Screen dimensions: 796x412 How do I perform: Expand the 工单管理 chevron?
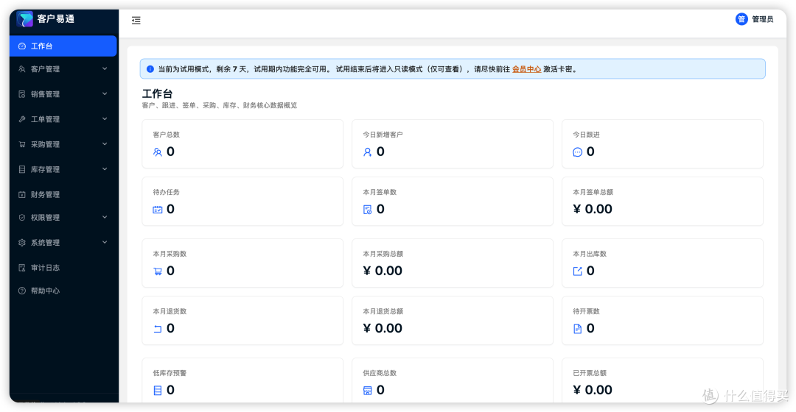click(x=105, y=119)
